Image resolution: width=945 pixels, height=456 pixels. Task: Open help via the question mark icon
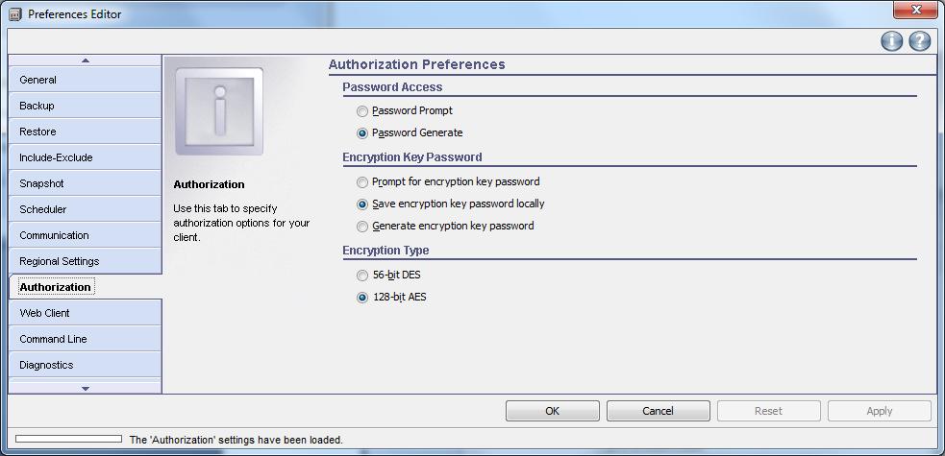920,41
